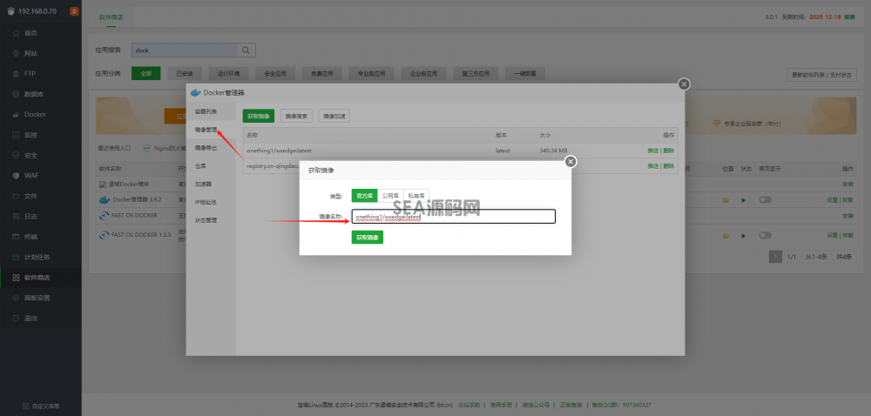Click 更新软件列表 / 支付状态 button
871x416 pixels.
coord(821,75)
